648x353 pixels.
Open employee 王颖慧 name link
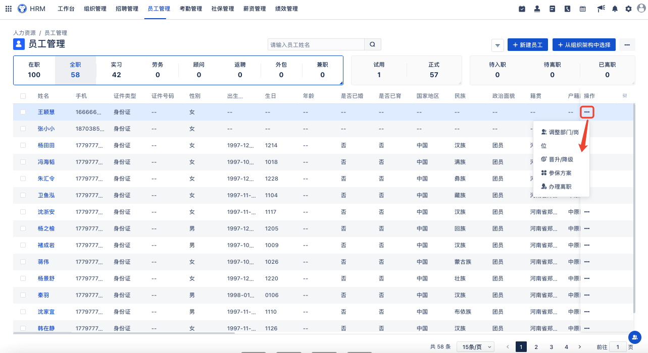click(x=46, y=112)
